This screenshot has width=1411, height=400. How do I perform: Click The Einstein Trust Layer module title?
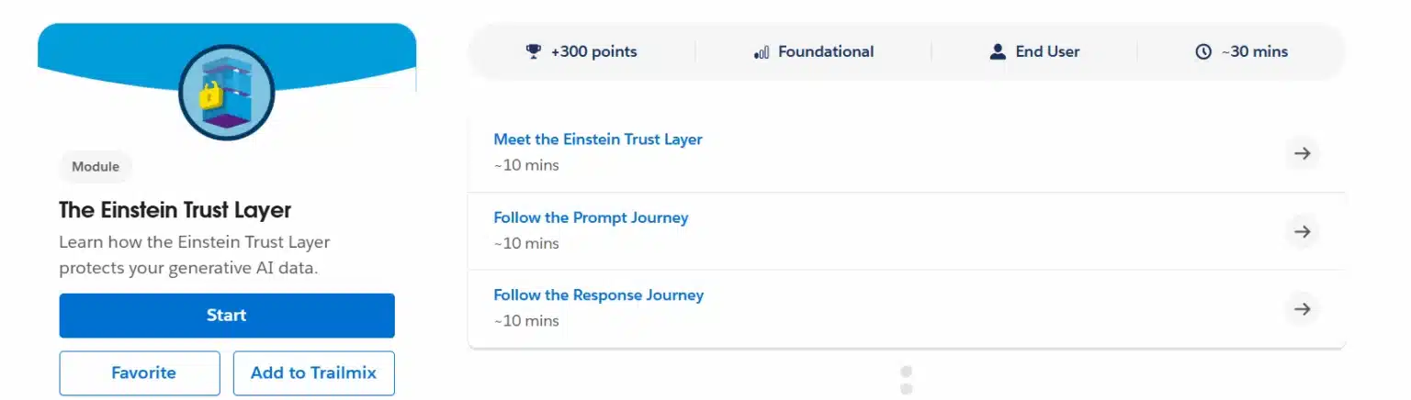[175, 210]
